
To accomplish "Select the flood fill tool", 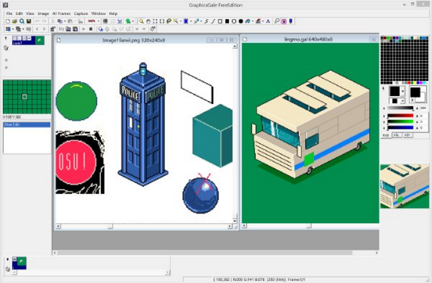I will tap(248, 21).
